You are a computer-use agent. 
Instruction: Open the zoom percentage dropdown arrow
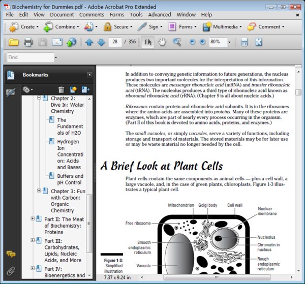pos(230,42)
